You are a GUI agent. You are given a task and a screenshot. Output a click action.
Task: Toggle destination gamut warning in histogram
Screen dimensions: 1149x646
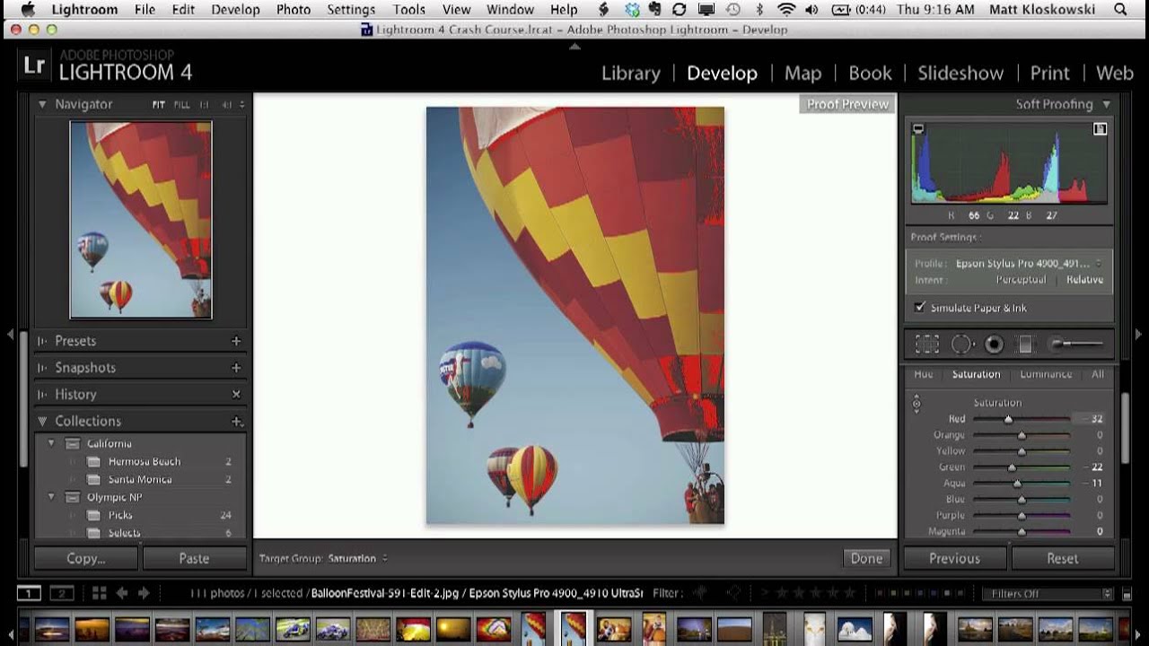[1100, 129]
